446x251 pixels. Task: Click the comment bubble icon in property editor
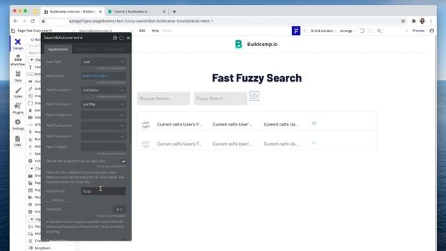[x=121, y=38]
